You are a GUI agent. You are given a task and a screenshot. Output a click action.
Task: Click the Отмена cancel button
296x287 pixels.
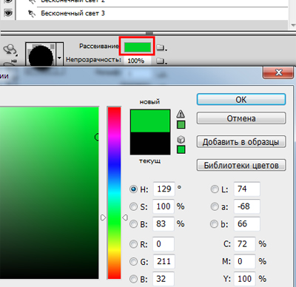[x=241, y=118]
